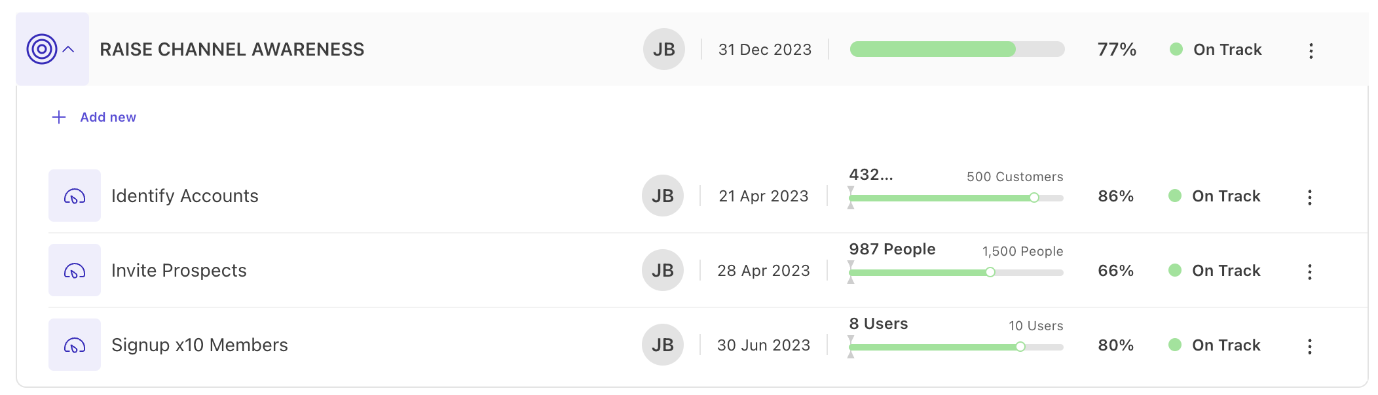Open the Identify Accounts key result
This screenshot has height=395, width=1378.
click(185, 196)
